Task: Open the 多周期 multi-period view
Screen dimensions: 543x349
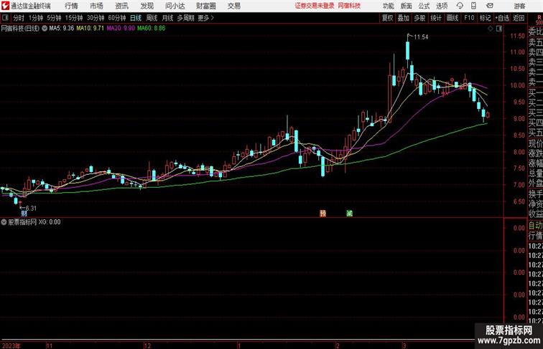Action: (x=185, y=18)
